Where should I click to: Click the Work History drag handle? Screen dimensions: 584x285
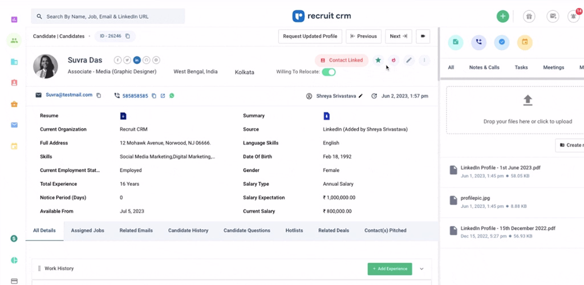39,268
